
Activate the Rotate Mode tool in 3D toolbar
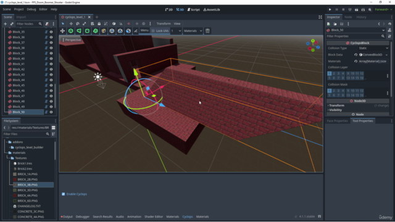pyautogui.click(x=78, y=23)
